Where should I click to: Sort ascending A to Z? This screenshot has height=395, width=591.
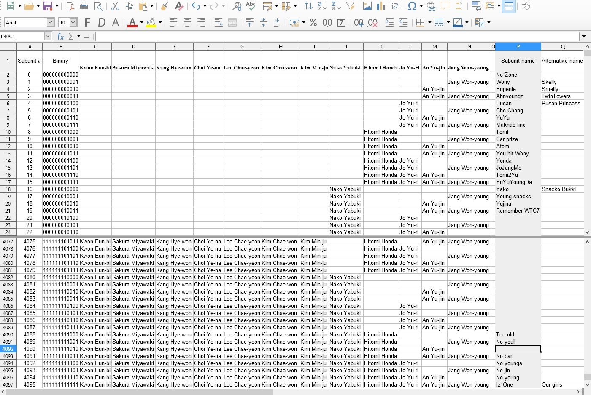pos(322,6)
